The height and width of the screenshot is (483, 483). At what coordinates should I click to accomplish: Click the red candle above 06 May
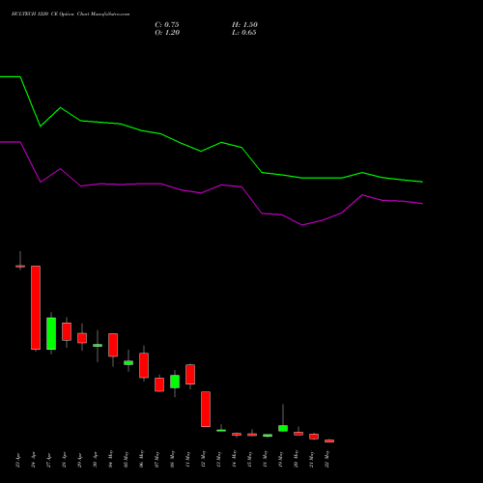[144, 365]
